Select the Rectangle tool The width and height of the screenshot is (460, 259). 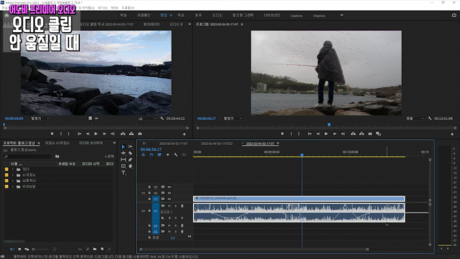(123, 166)
